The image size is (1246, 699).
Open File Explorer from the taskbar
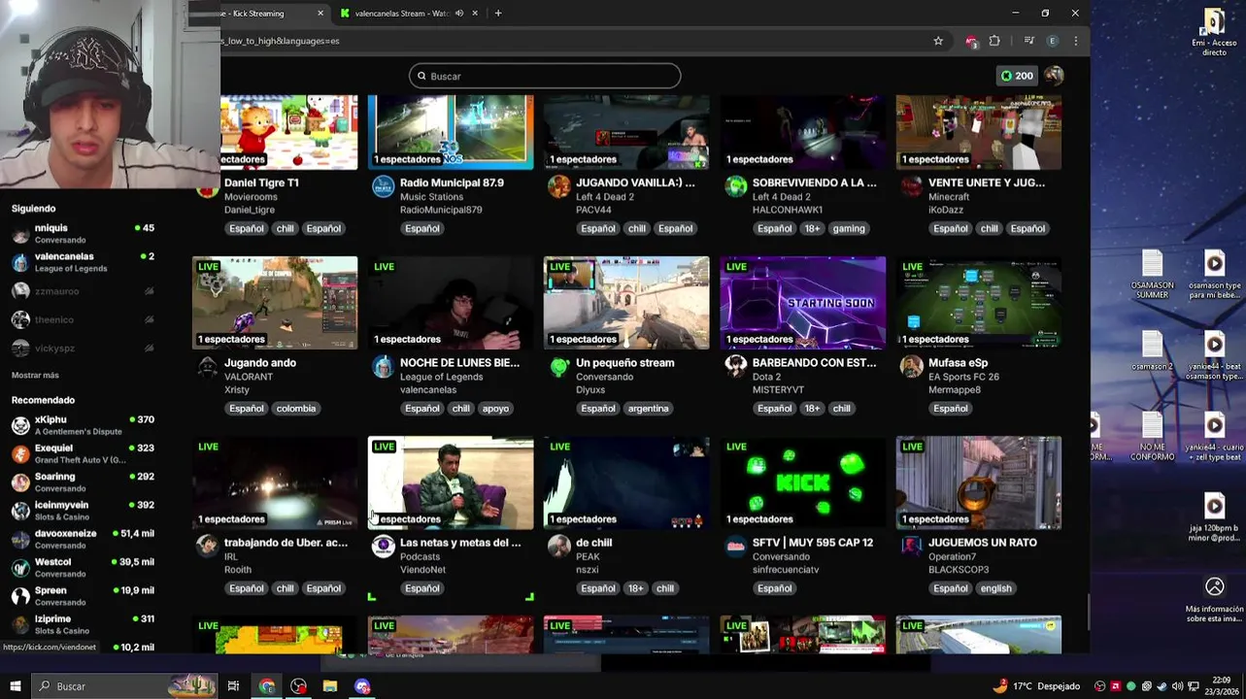pos(330,686)
